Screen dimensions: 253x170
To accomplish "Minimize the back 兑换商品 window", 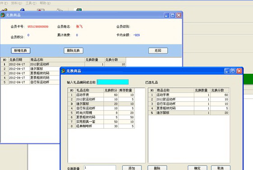I will pyautogui.click(x=166, y=15).
